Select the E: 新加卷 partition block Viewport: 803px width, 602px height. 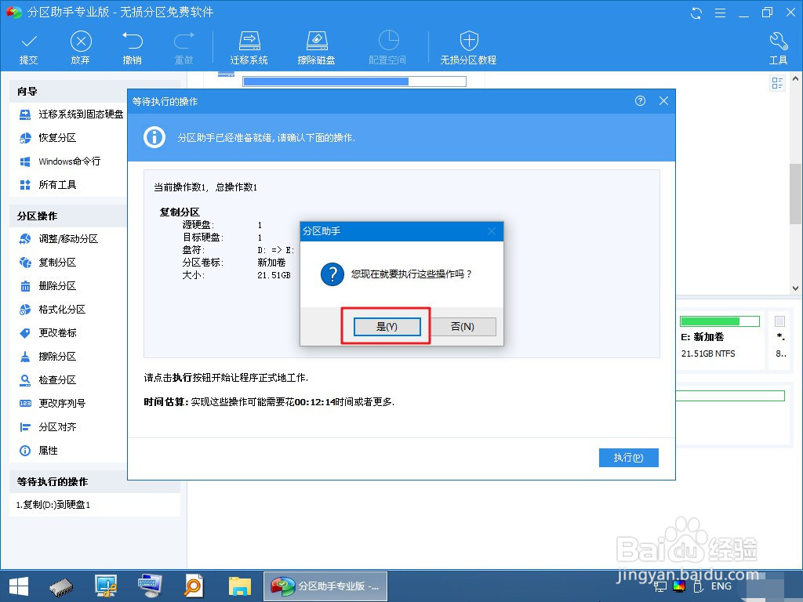pos(720,340)
